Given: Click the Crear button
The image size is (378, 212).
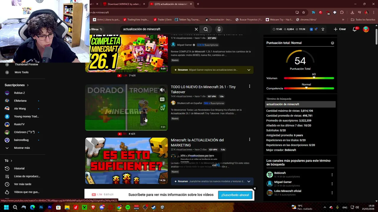Looking at the screenshot, I should [x=340, y=29].
